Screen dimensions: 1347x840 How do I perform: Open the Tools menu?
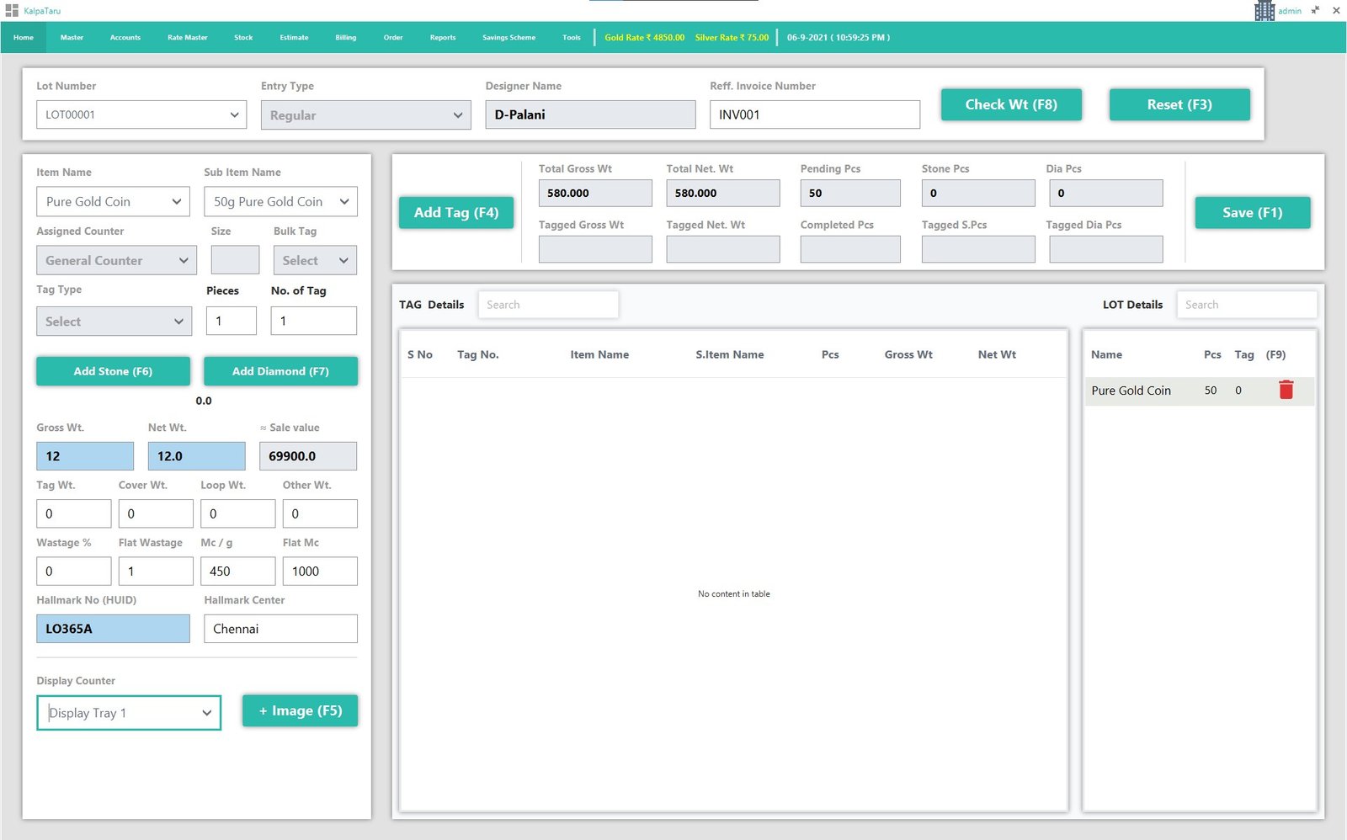pyautogui.click(x=572, y=37)
